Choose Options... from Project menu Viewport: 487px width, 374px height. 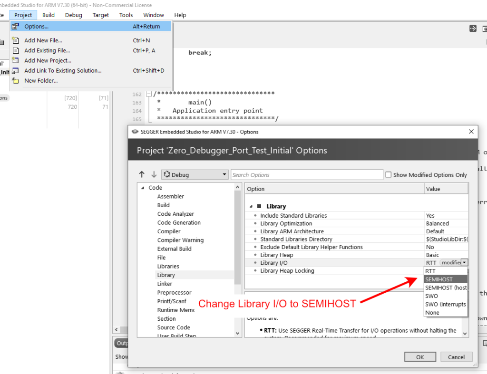(x=91, y=27)
